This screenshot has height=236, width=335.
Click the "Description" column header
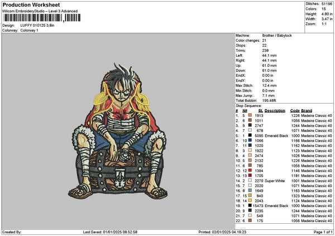(x=275, y=111)
